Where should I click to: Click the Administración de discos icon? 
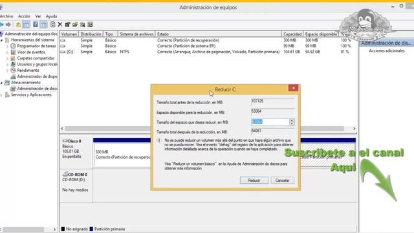(13, 89)
